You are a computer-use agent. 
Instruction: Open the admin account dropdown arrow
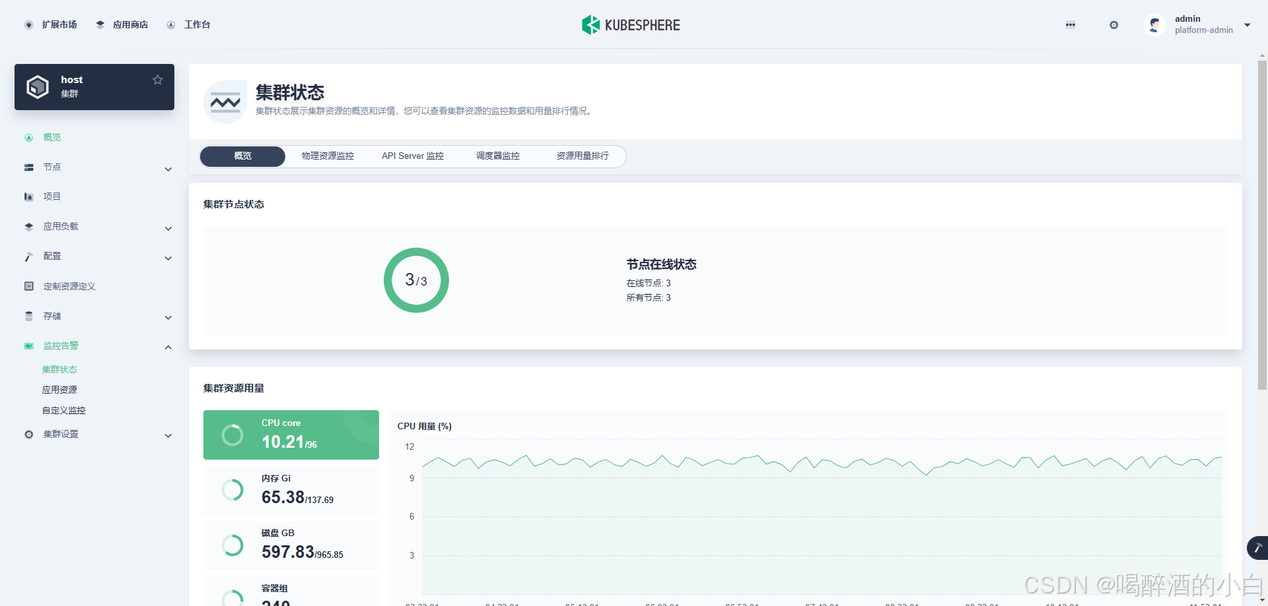pyautogui.click(x=1248, y=25)
